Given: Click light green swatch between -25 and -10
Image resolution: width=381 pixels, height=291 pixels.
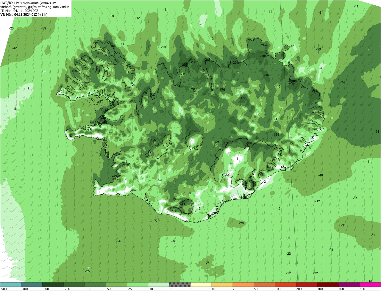Looking at the screenshot, I should (x=138, y=284).
